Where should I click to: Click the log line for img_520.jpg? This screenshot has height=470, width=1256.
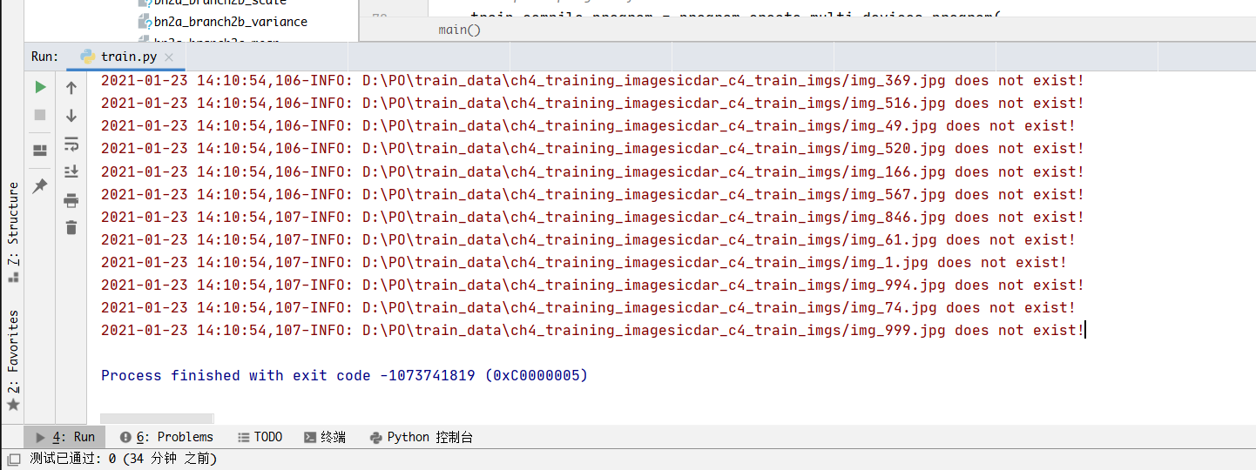pyautogui.click(x=592, y=148)
